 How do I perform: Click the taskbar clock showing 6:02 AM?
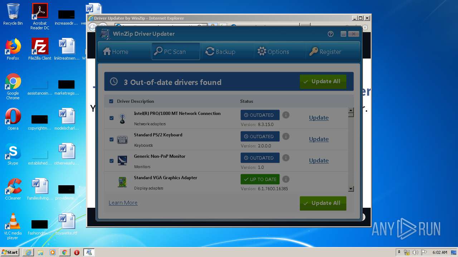point(440,252)
